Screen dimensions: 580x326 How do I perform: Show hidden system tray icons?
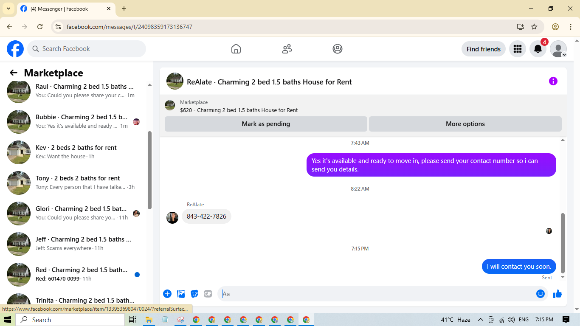481,320
